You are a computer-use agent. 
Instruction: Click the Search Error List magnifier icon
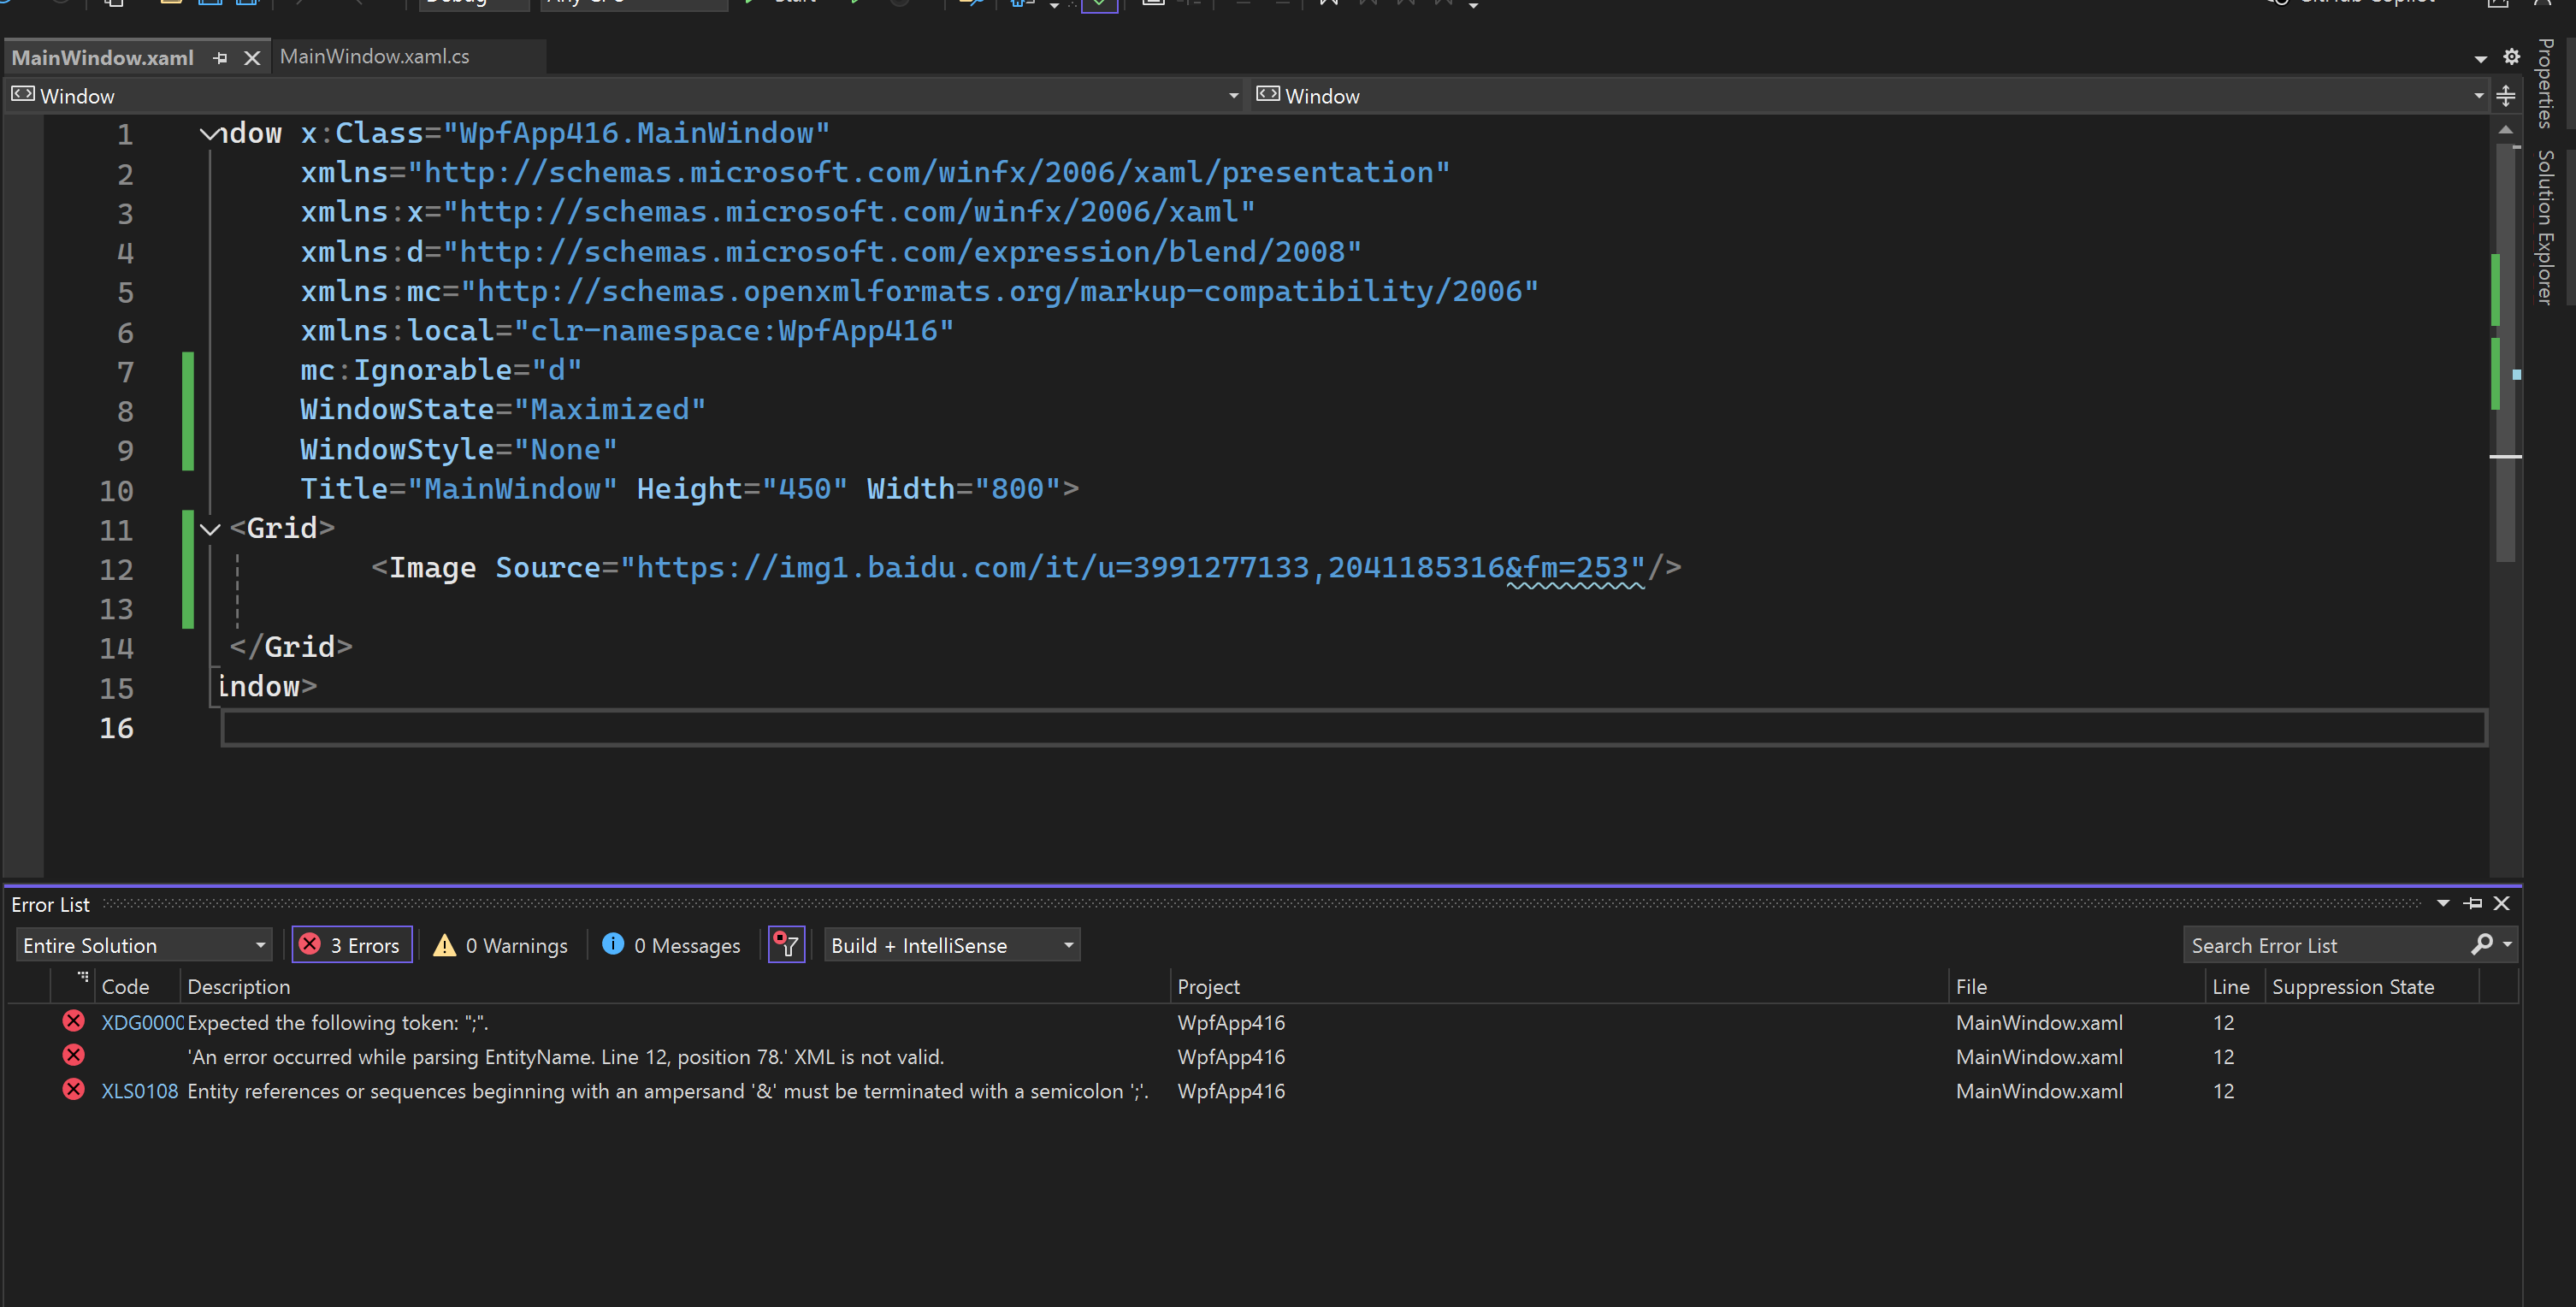pos(2481,944)
